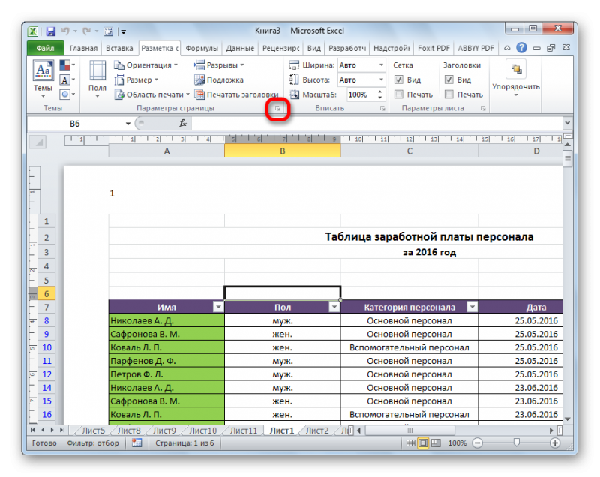
Task: Open Категория персонала filter dropdown
Action: 472,307
